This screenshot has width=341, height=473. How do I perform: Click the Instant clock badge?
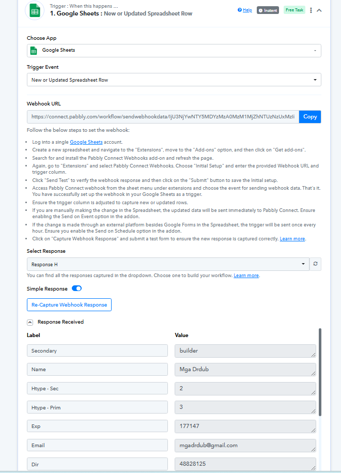point(268,10)
